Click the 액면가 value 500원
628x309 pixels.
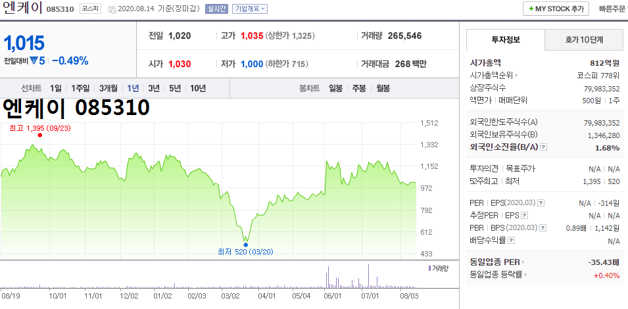click(592, 101)
